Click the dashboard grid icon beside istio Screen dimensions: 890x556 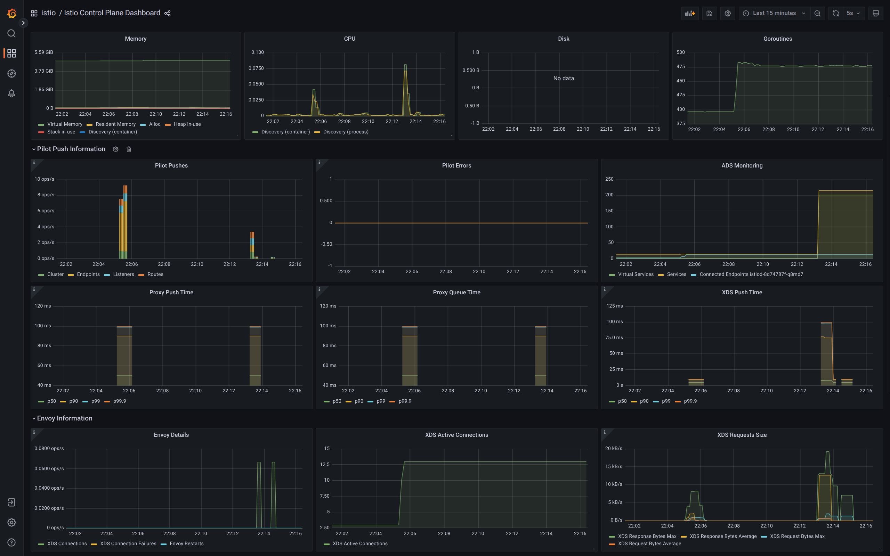34,13
